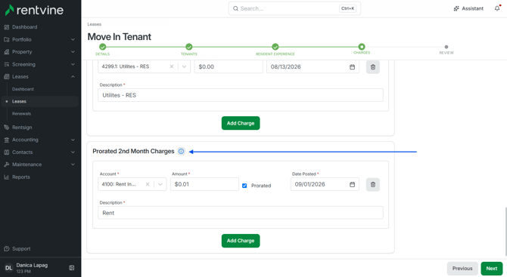
Task: Click the Support help icon
Action: 7,249
